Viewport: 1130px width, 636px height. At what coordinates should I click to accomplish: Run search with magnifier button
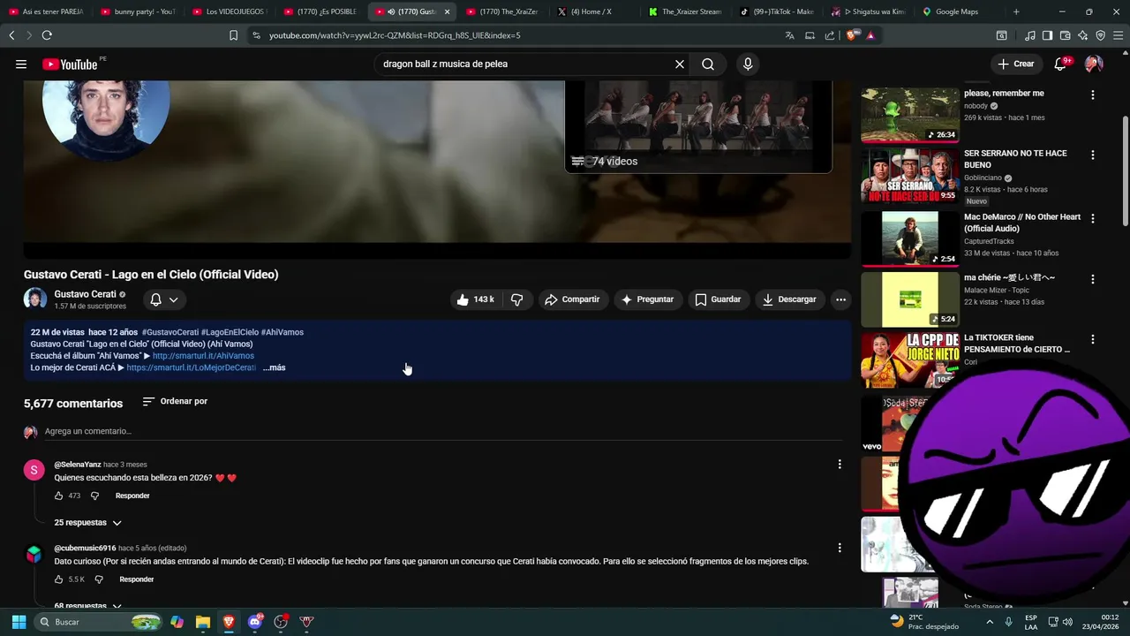(708, 64)
